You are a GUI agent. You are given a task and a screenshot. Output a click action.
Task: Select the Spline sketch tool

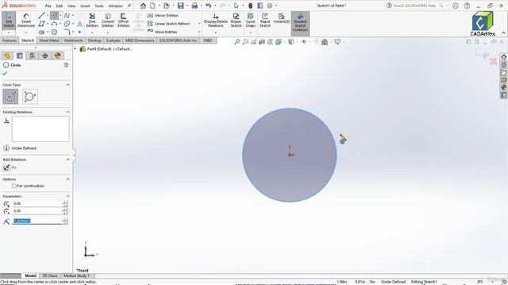click(x=67, y=16)
